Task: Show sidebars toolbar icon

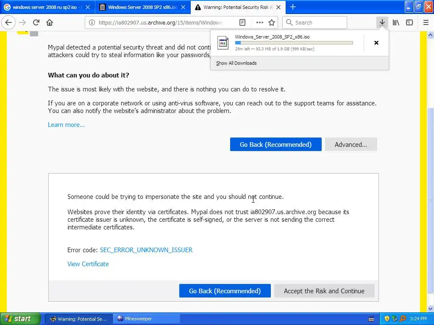Action: (x=409, y=22)
